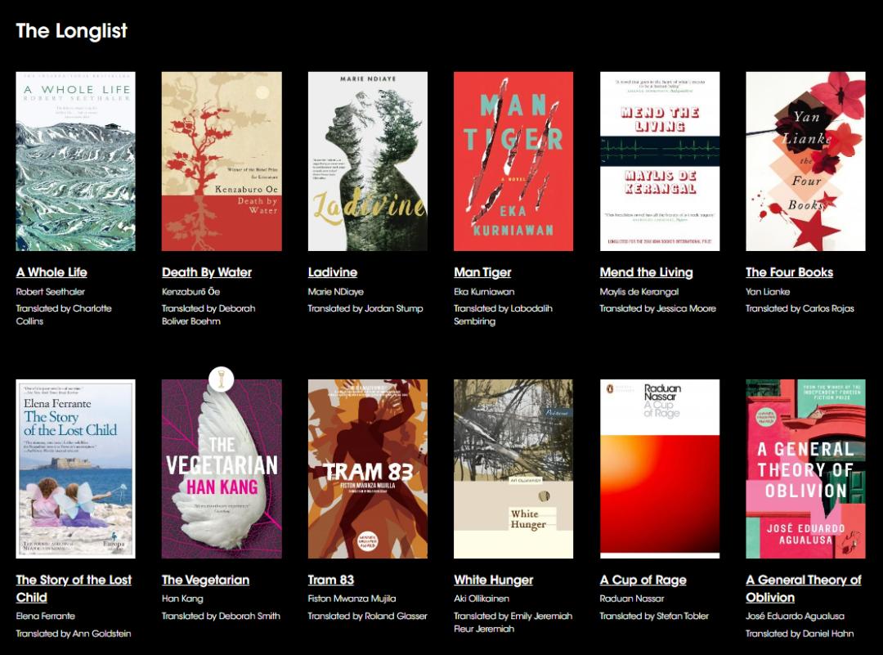This screenshot has height=655, width=883.
Task: Click the winner trophy badge on The Vegetarian
Action: coord(222,379)
